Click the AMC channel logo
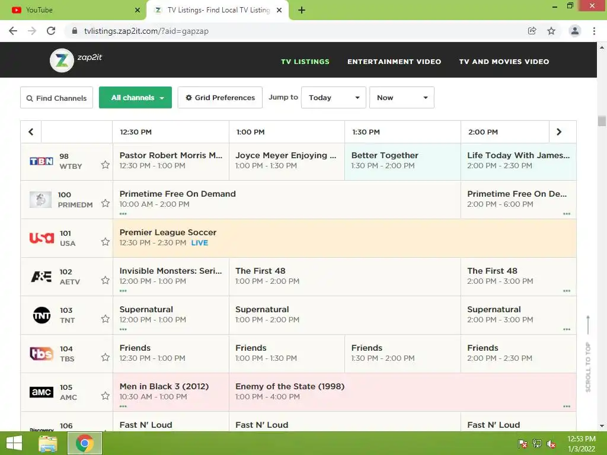 (41, 392)
